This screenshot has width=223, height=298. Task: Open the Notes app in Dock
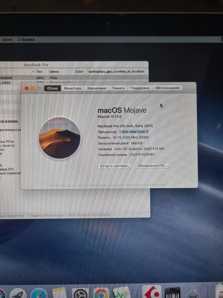59,293
